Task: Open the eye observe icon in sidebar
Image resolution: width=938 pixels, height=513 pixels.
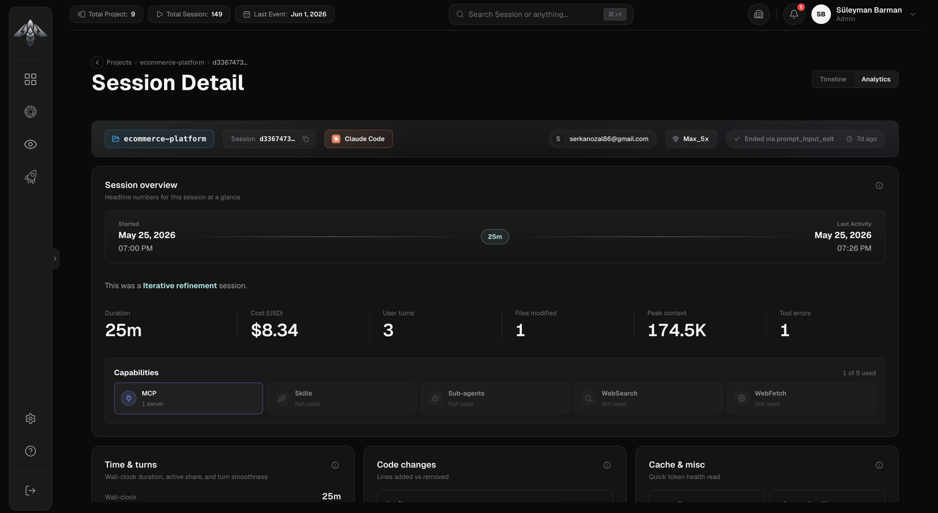Action: click(30, 144)
